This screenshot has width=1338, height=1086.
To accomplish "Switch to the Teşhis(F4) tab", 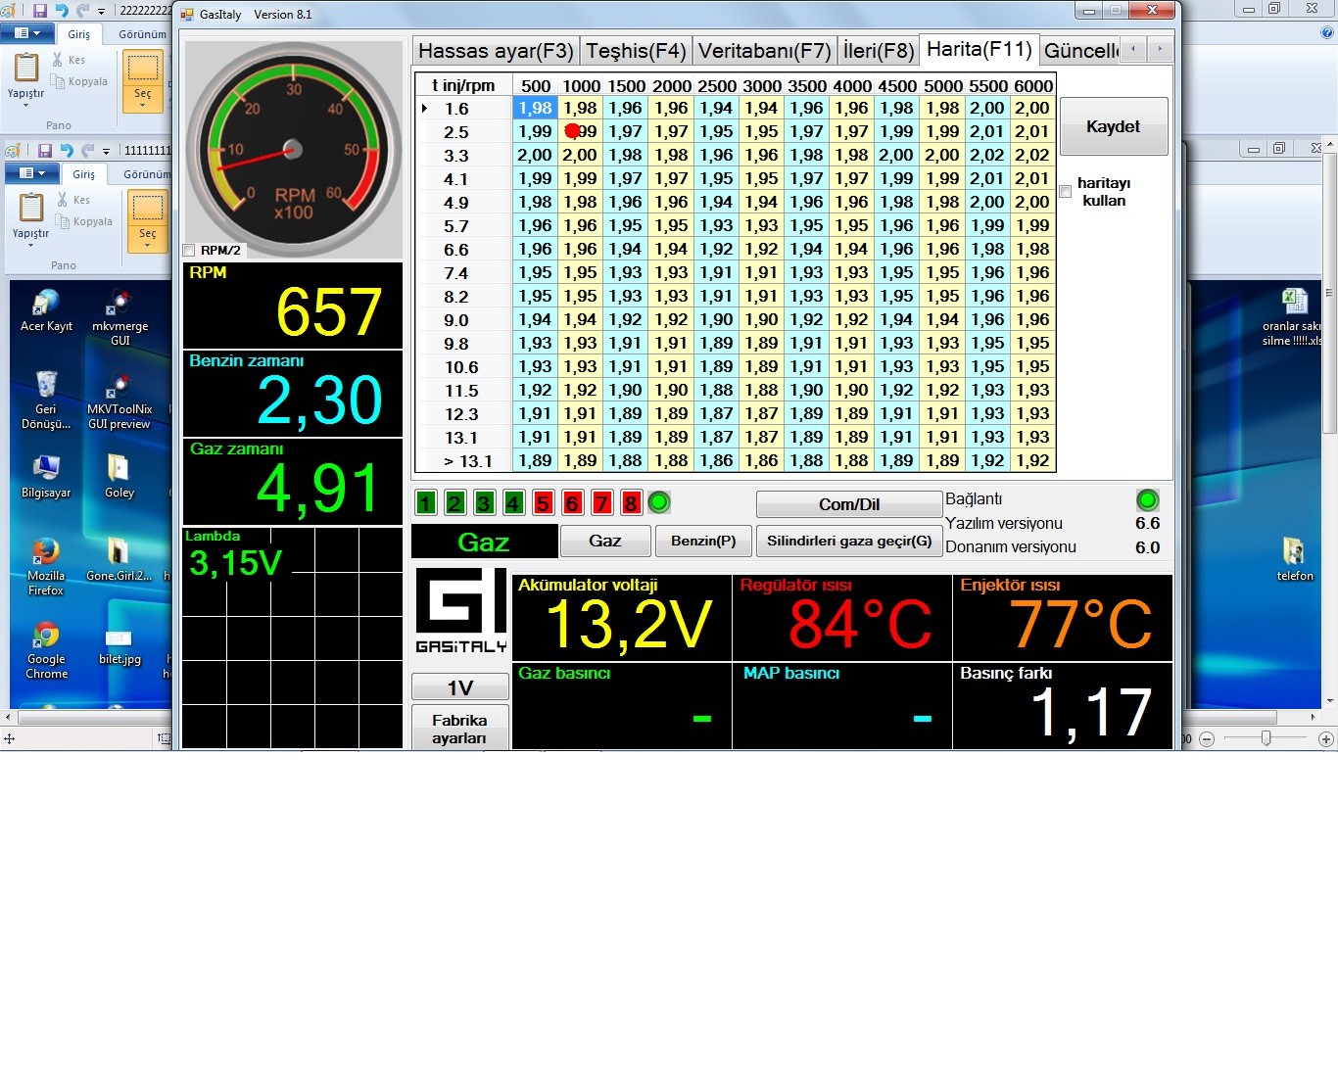I will coord(636,51).
